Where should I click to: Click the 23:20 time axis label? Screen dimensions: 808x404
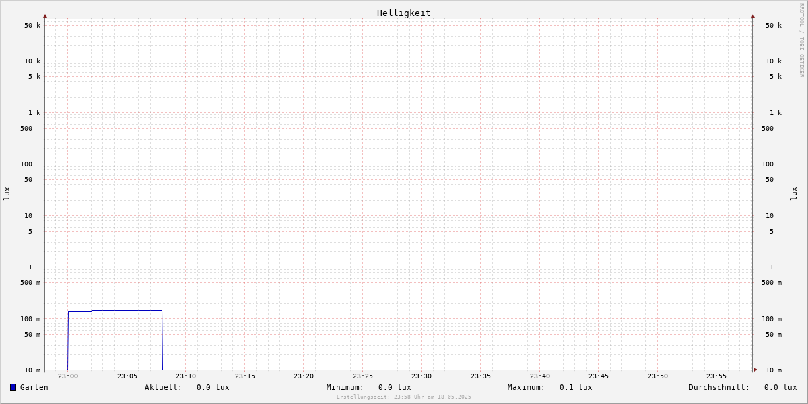304,376
